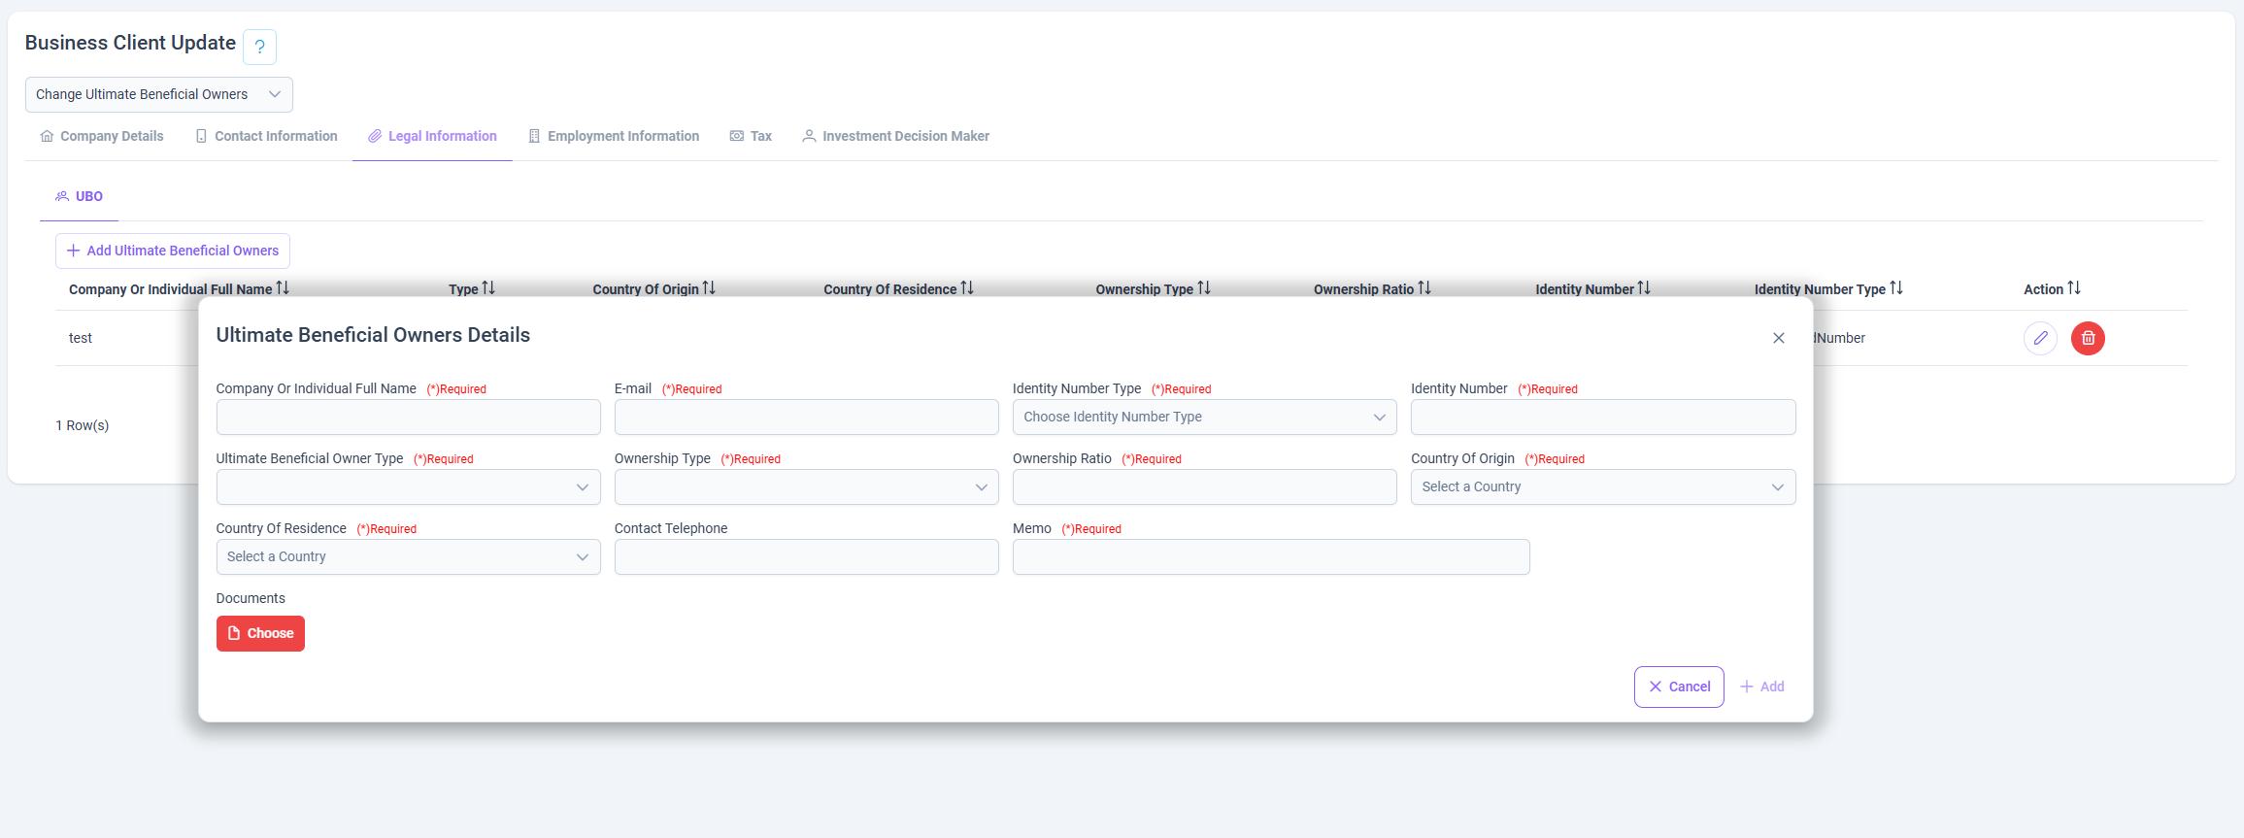Switch to the Contact Information tab

[x=266, y=136]
